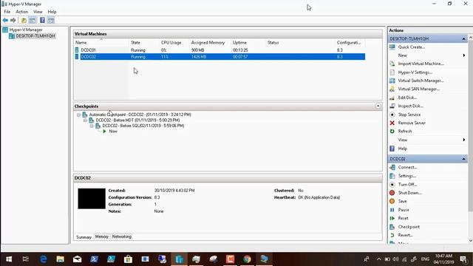Viewport: 473px width, 266px height.
Task: Expand the View submenu arrow
Action: [464, 140]
